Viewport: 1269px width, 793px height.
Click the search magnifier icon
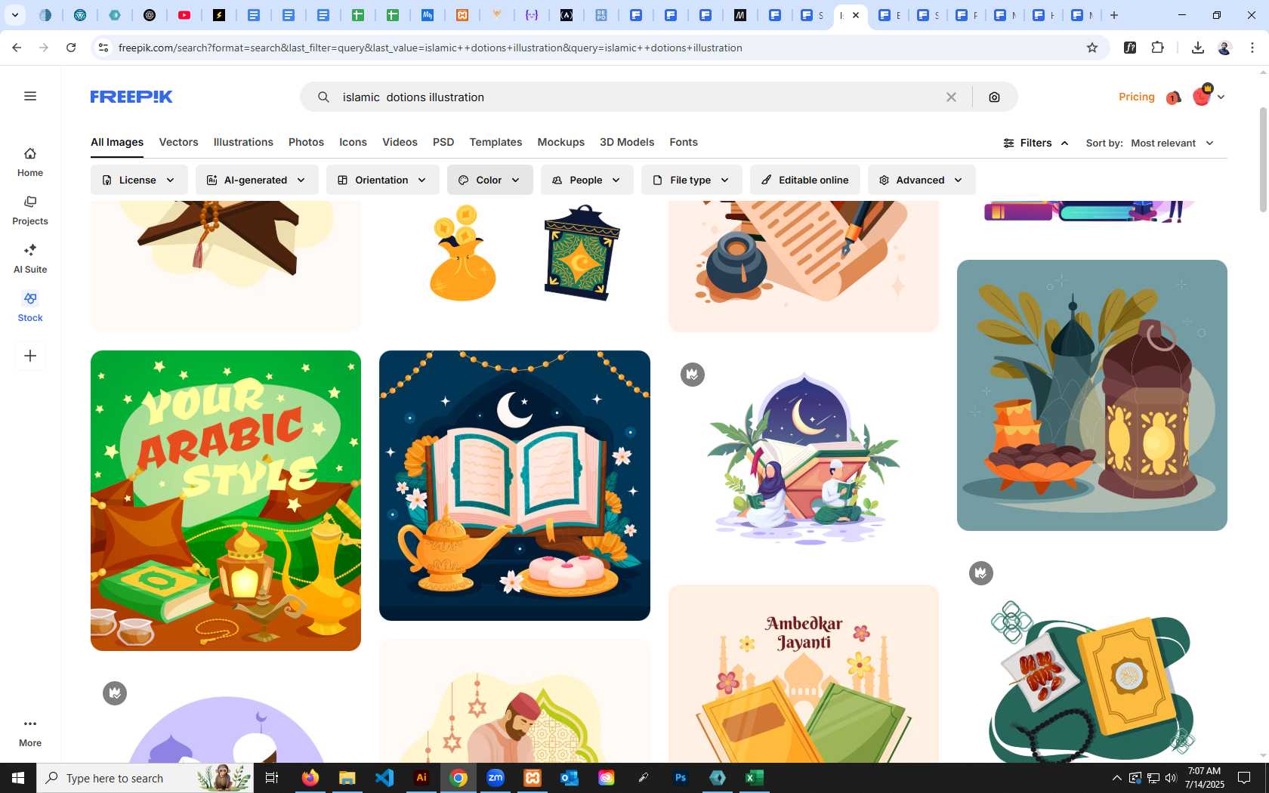(x=323, y=97)
